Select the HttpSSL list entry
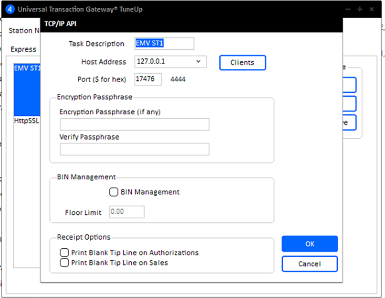The width and height of the screenshot is (385, 298). [27, 121]
